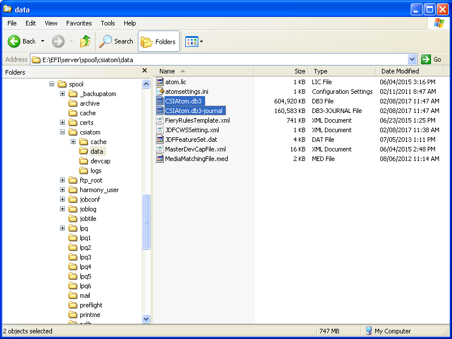The height and width of the screenshot is (339, 452).
Task: Collapse the csiatom folder tree node
Action: tap(63, 132)
